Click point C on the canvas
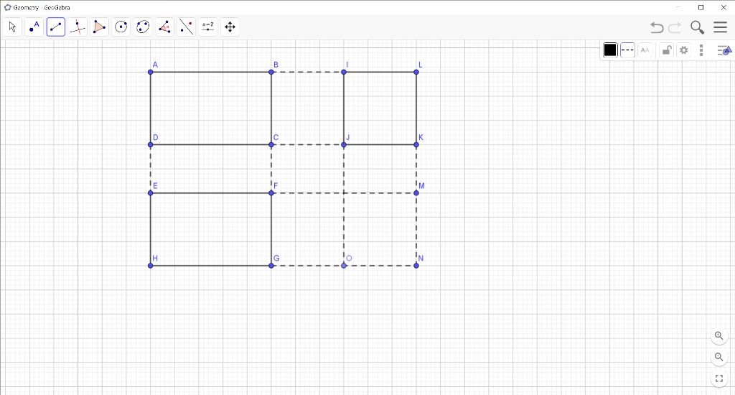735x395 pixels. tap(271, 144)
